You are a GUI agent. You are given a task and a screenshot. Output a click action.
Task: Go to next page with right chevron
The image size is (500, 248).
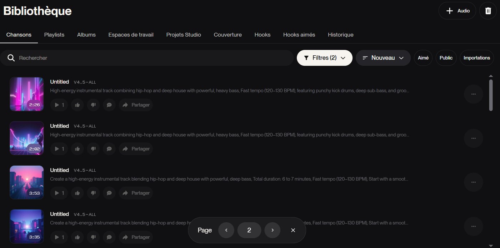(x=272, y=230)
